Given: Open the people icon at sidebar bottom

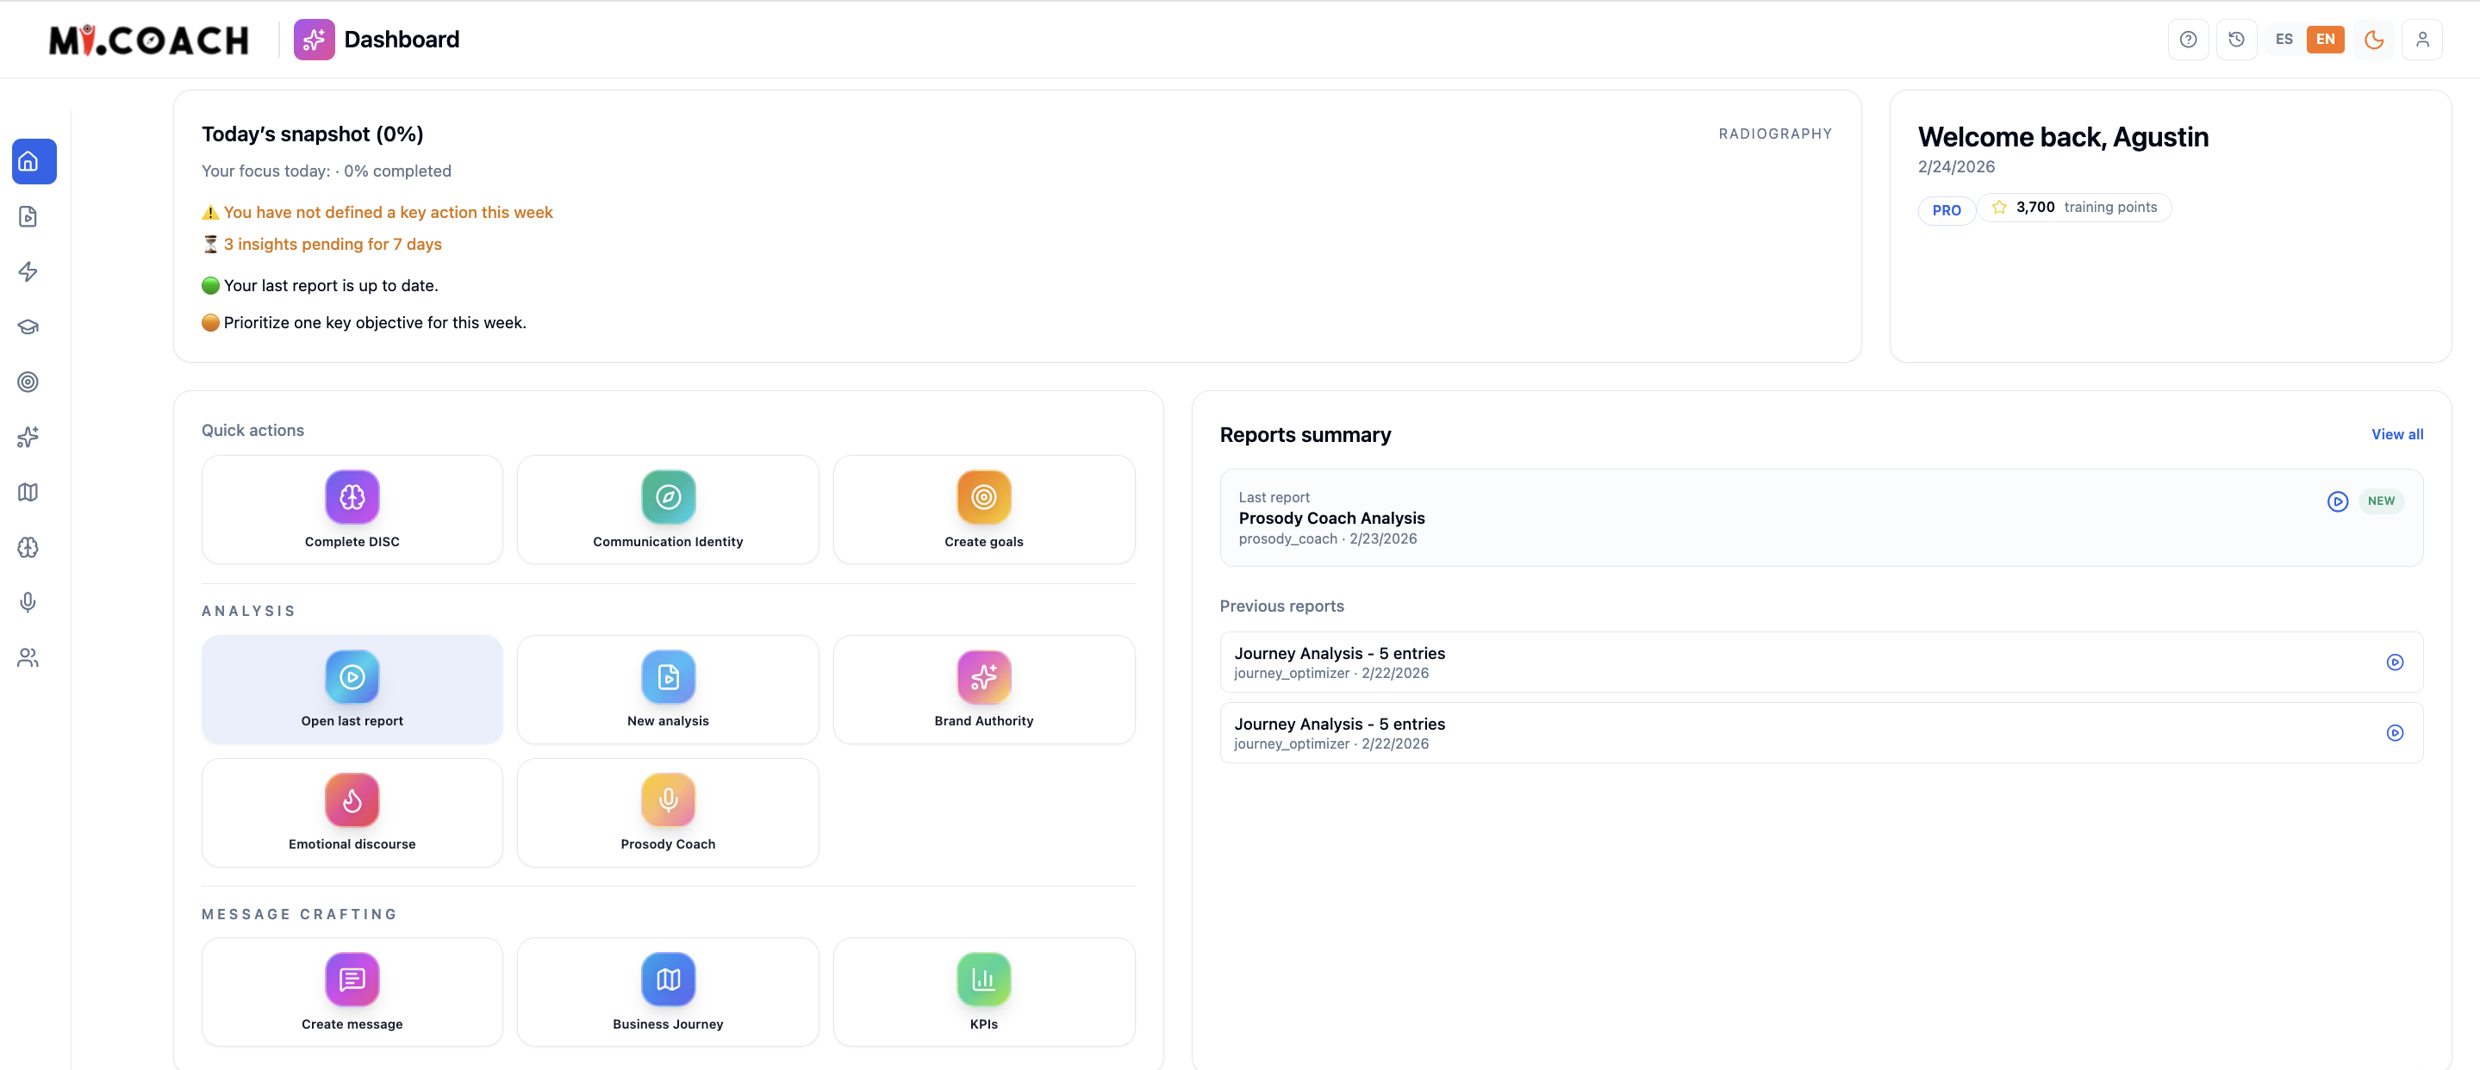Looking at the screenshot, I should tap(28, 658).
